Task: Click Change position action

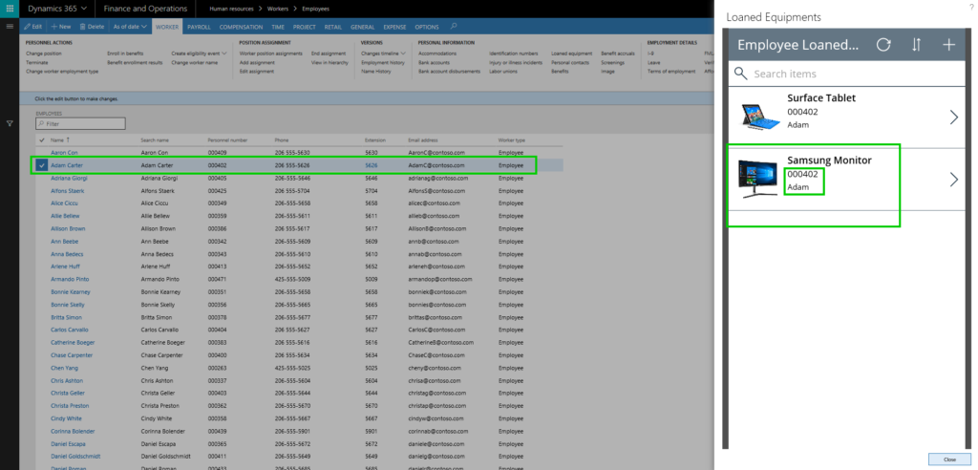Action: pos(44,53)
